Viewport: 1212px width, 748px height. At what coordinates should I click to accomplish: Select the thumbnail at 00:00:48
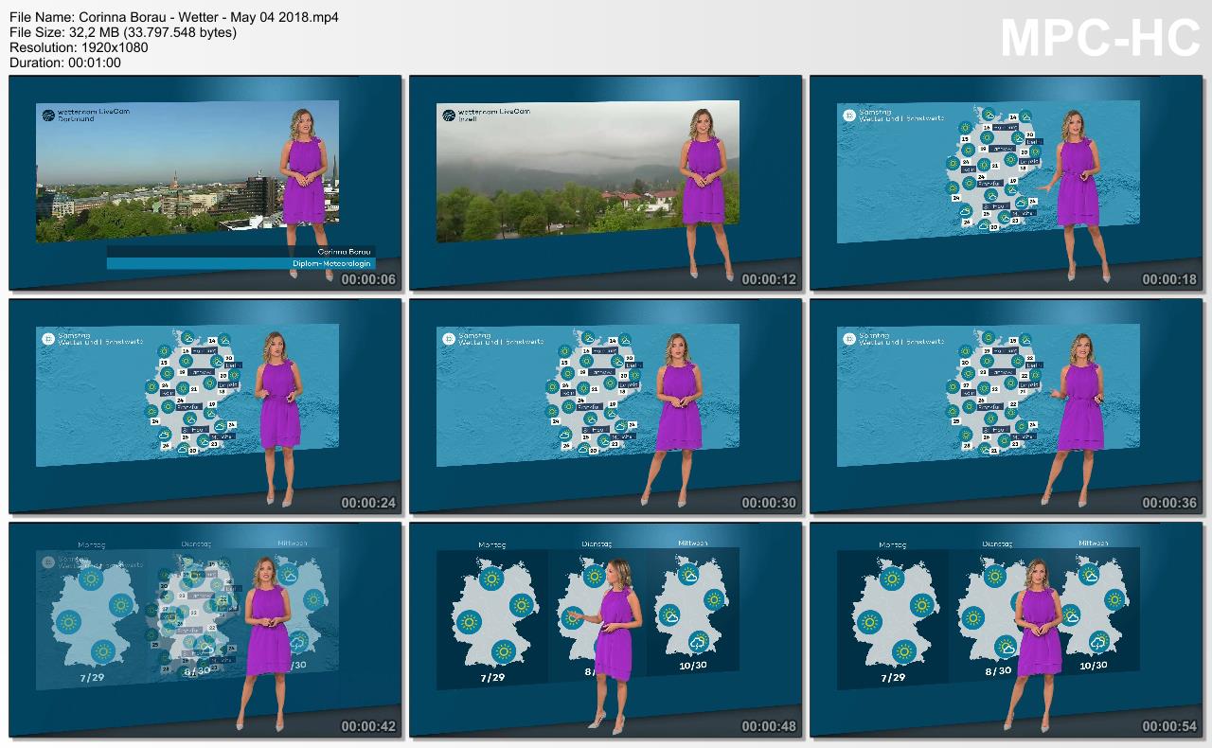[606, 630]
